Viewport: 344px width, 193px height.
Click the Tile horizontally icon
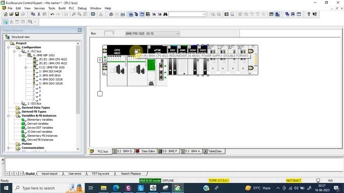(x=293, y=14)
